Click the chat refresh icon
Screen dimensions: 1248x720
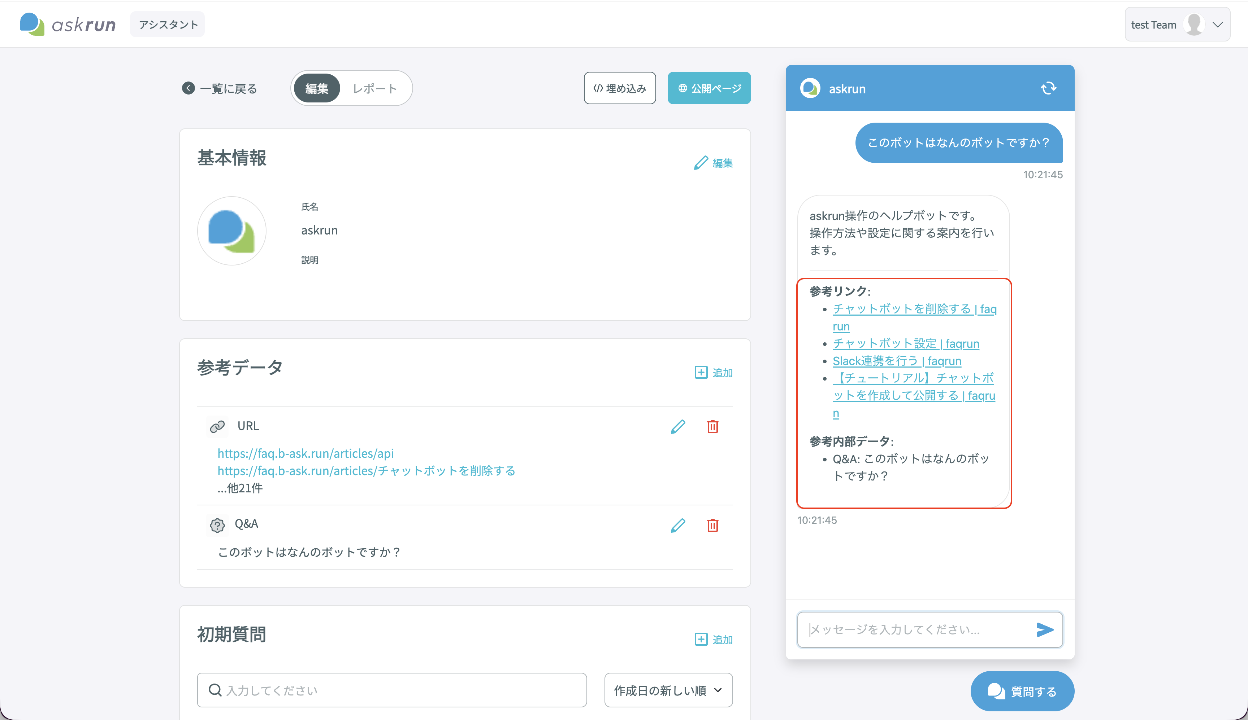click(x=1048, y=88)
